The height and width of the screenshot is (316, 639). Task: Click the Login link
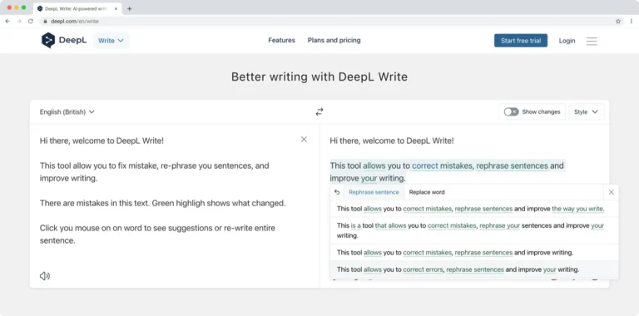coord(567,41)
